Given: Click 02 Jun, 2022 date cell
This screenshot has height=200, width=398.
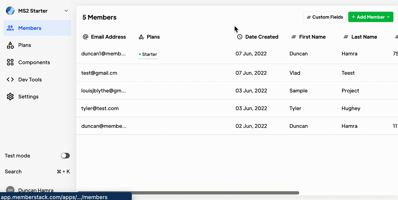Looking at the screenshot, I should [251, 126].
